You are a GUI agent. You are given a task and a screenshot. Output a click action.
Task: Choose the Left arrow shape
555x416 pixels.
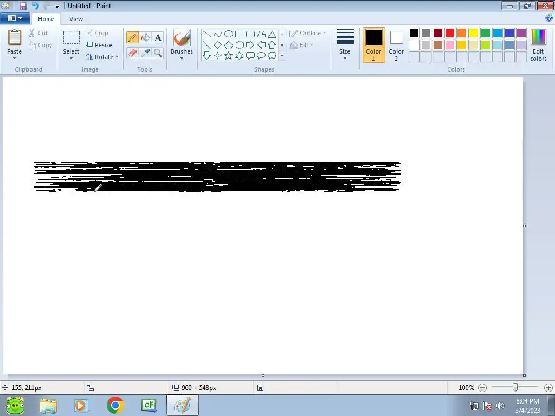pos(261,45)
